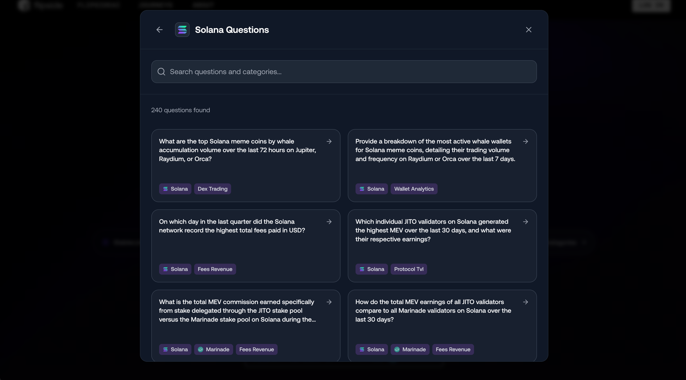Open the question about Solana network highest total fees
Image resolution: width=686 pixels, height=380 pixels.
point(232,226)
